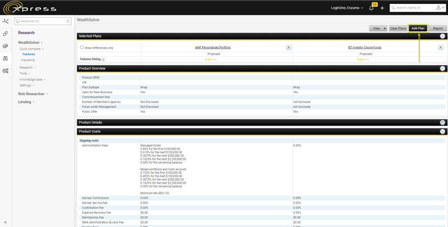448x227 pixels.
Task: Expand the Risk Researcher menu
Action: click(33, 94)
